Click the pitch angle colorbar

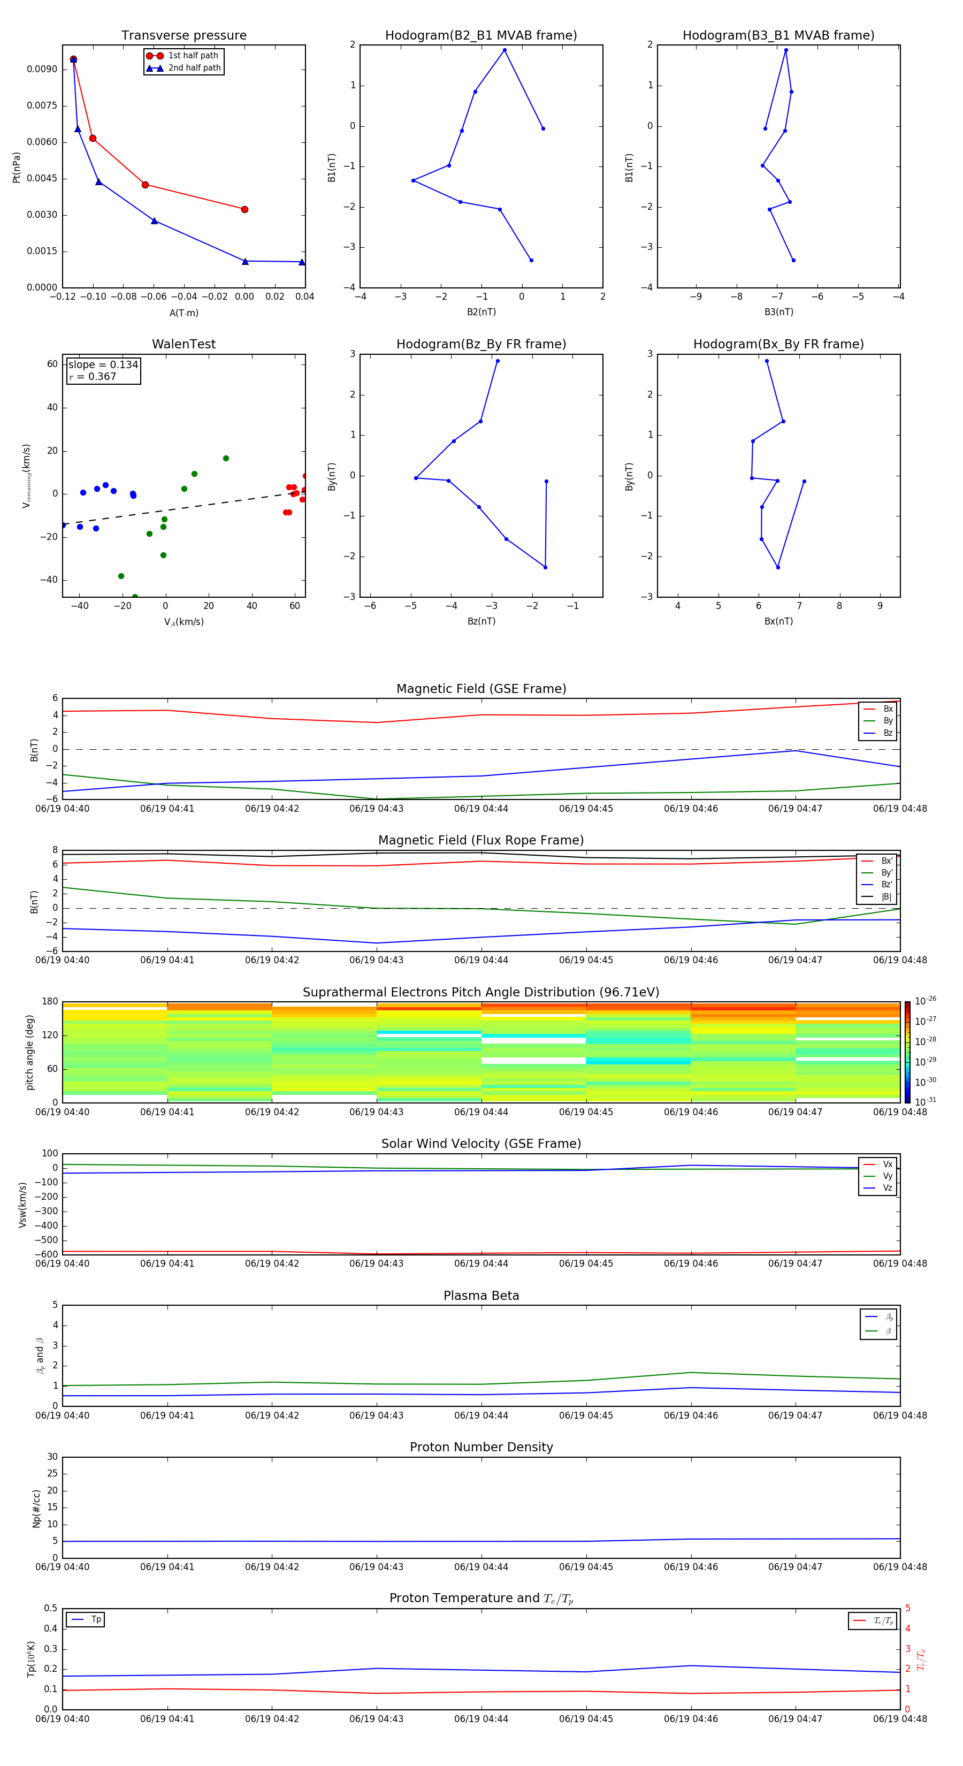tap(907, 1052)
